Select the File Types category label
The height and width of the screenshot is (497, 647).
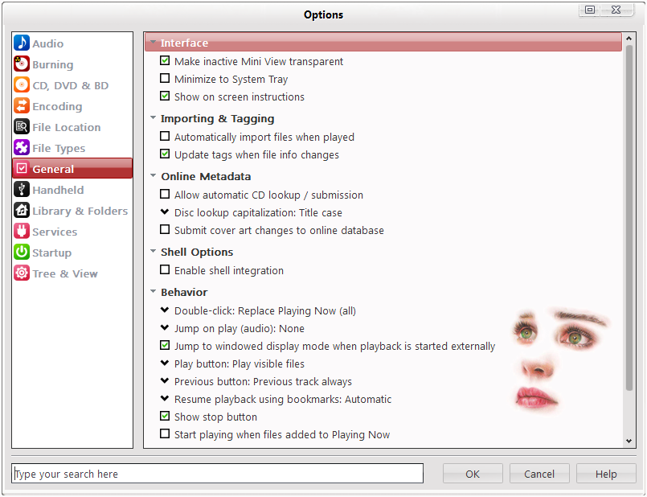pos(59,148)
